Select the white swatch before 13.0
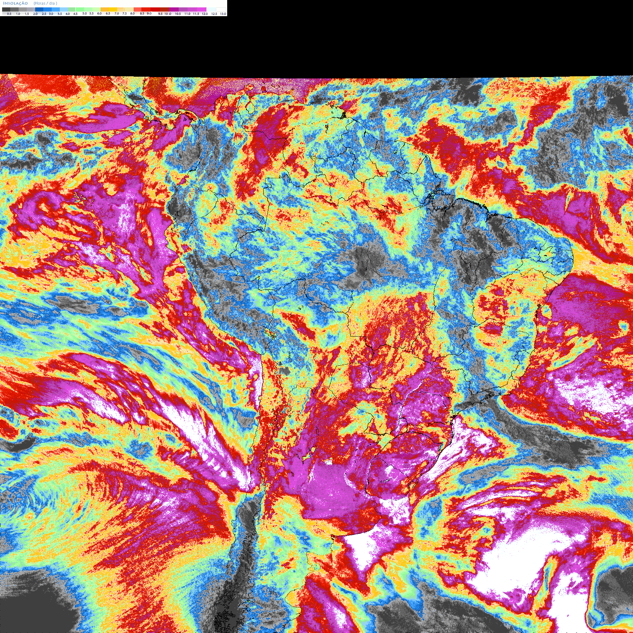 coord(221,9)
